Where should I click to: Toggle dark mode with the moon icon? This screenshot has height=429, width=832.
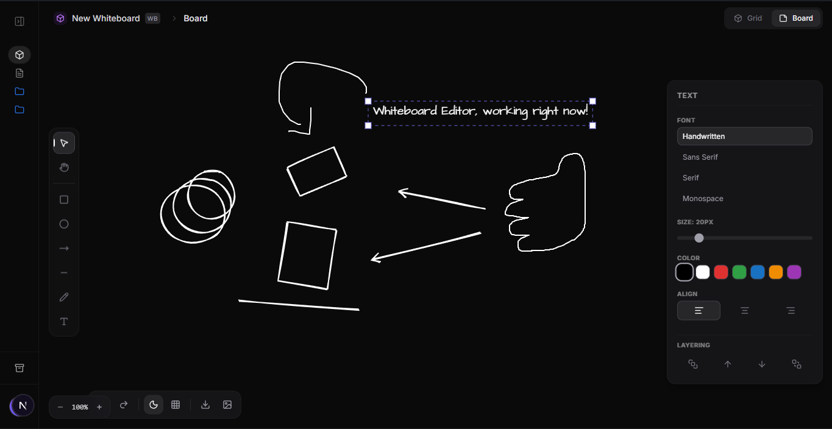click(153, 404)
